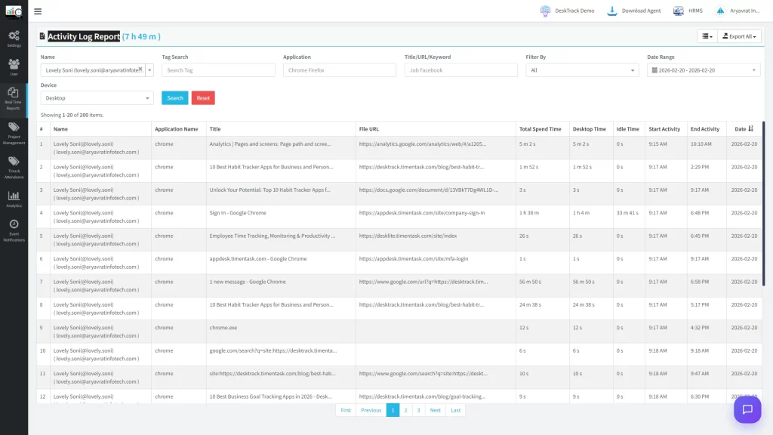
Task: Click the docs.google.com document URL
Action: tap(429, 190)
